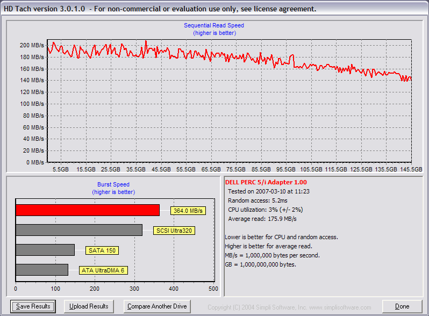The image size is (429, 316).
Task: Click the DELL PERC 5/i Adapter heading
Action: coord(266,183)
